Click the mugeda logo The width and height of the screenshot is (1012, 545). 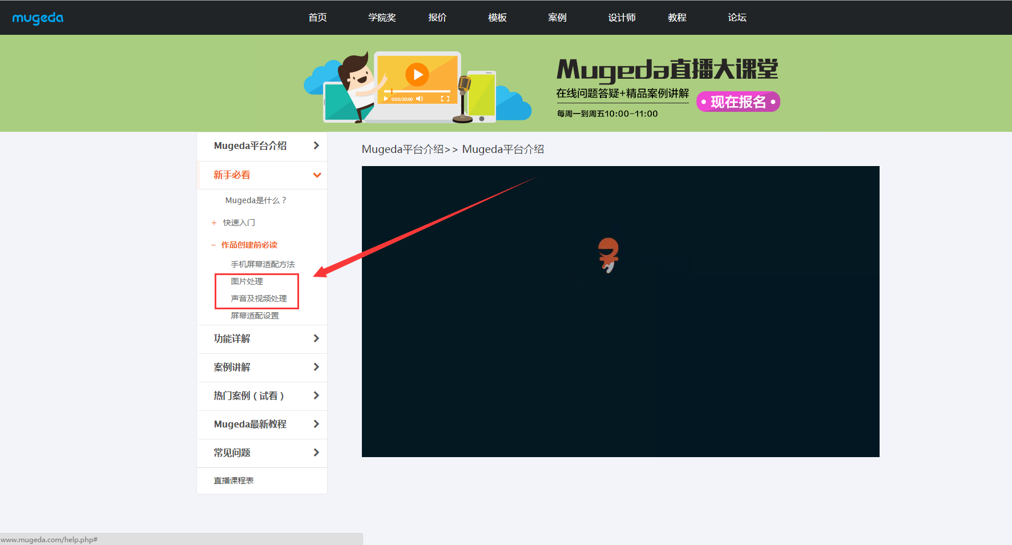pyautogui.click(x=38, y=18)
